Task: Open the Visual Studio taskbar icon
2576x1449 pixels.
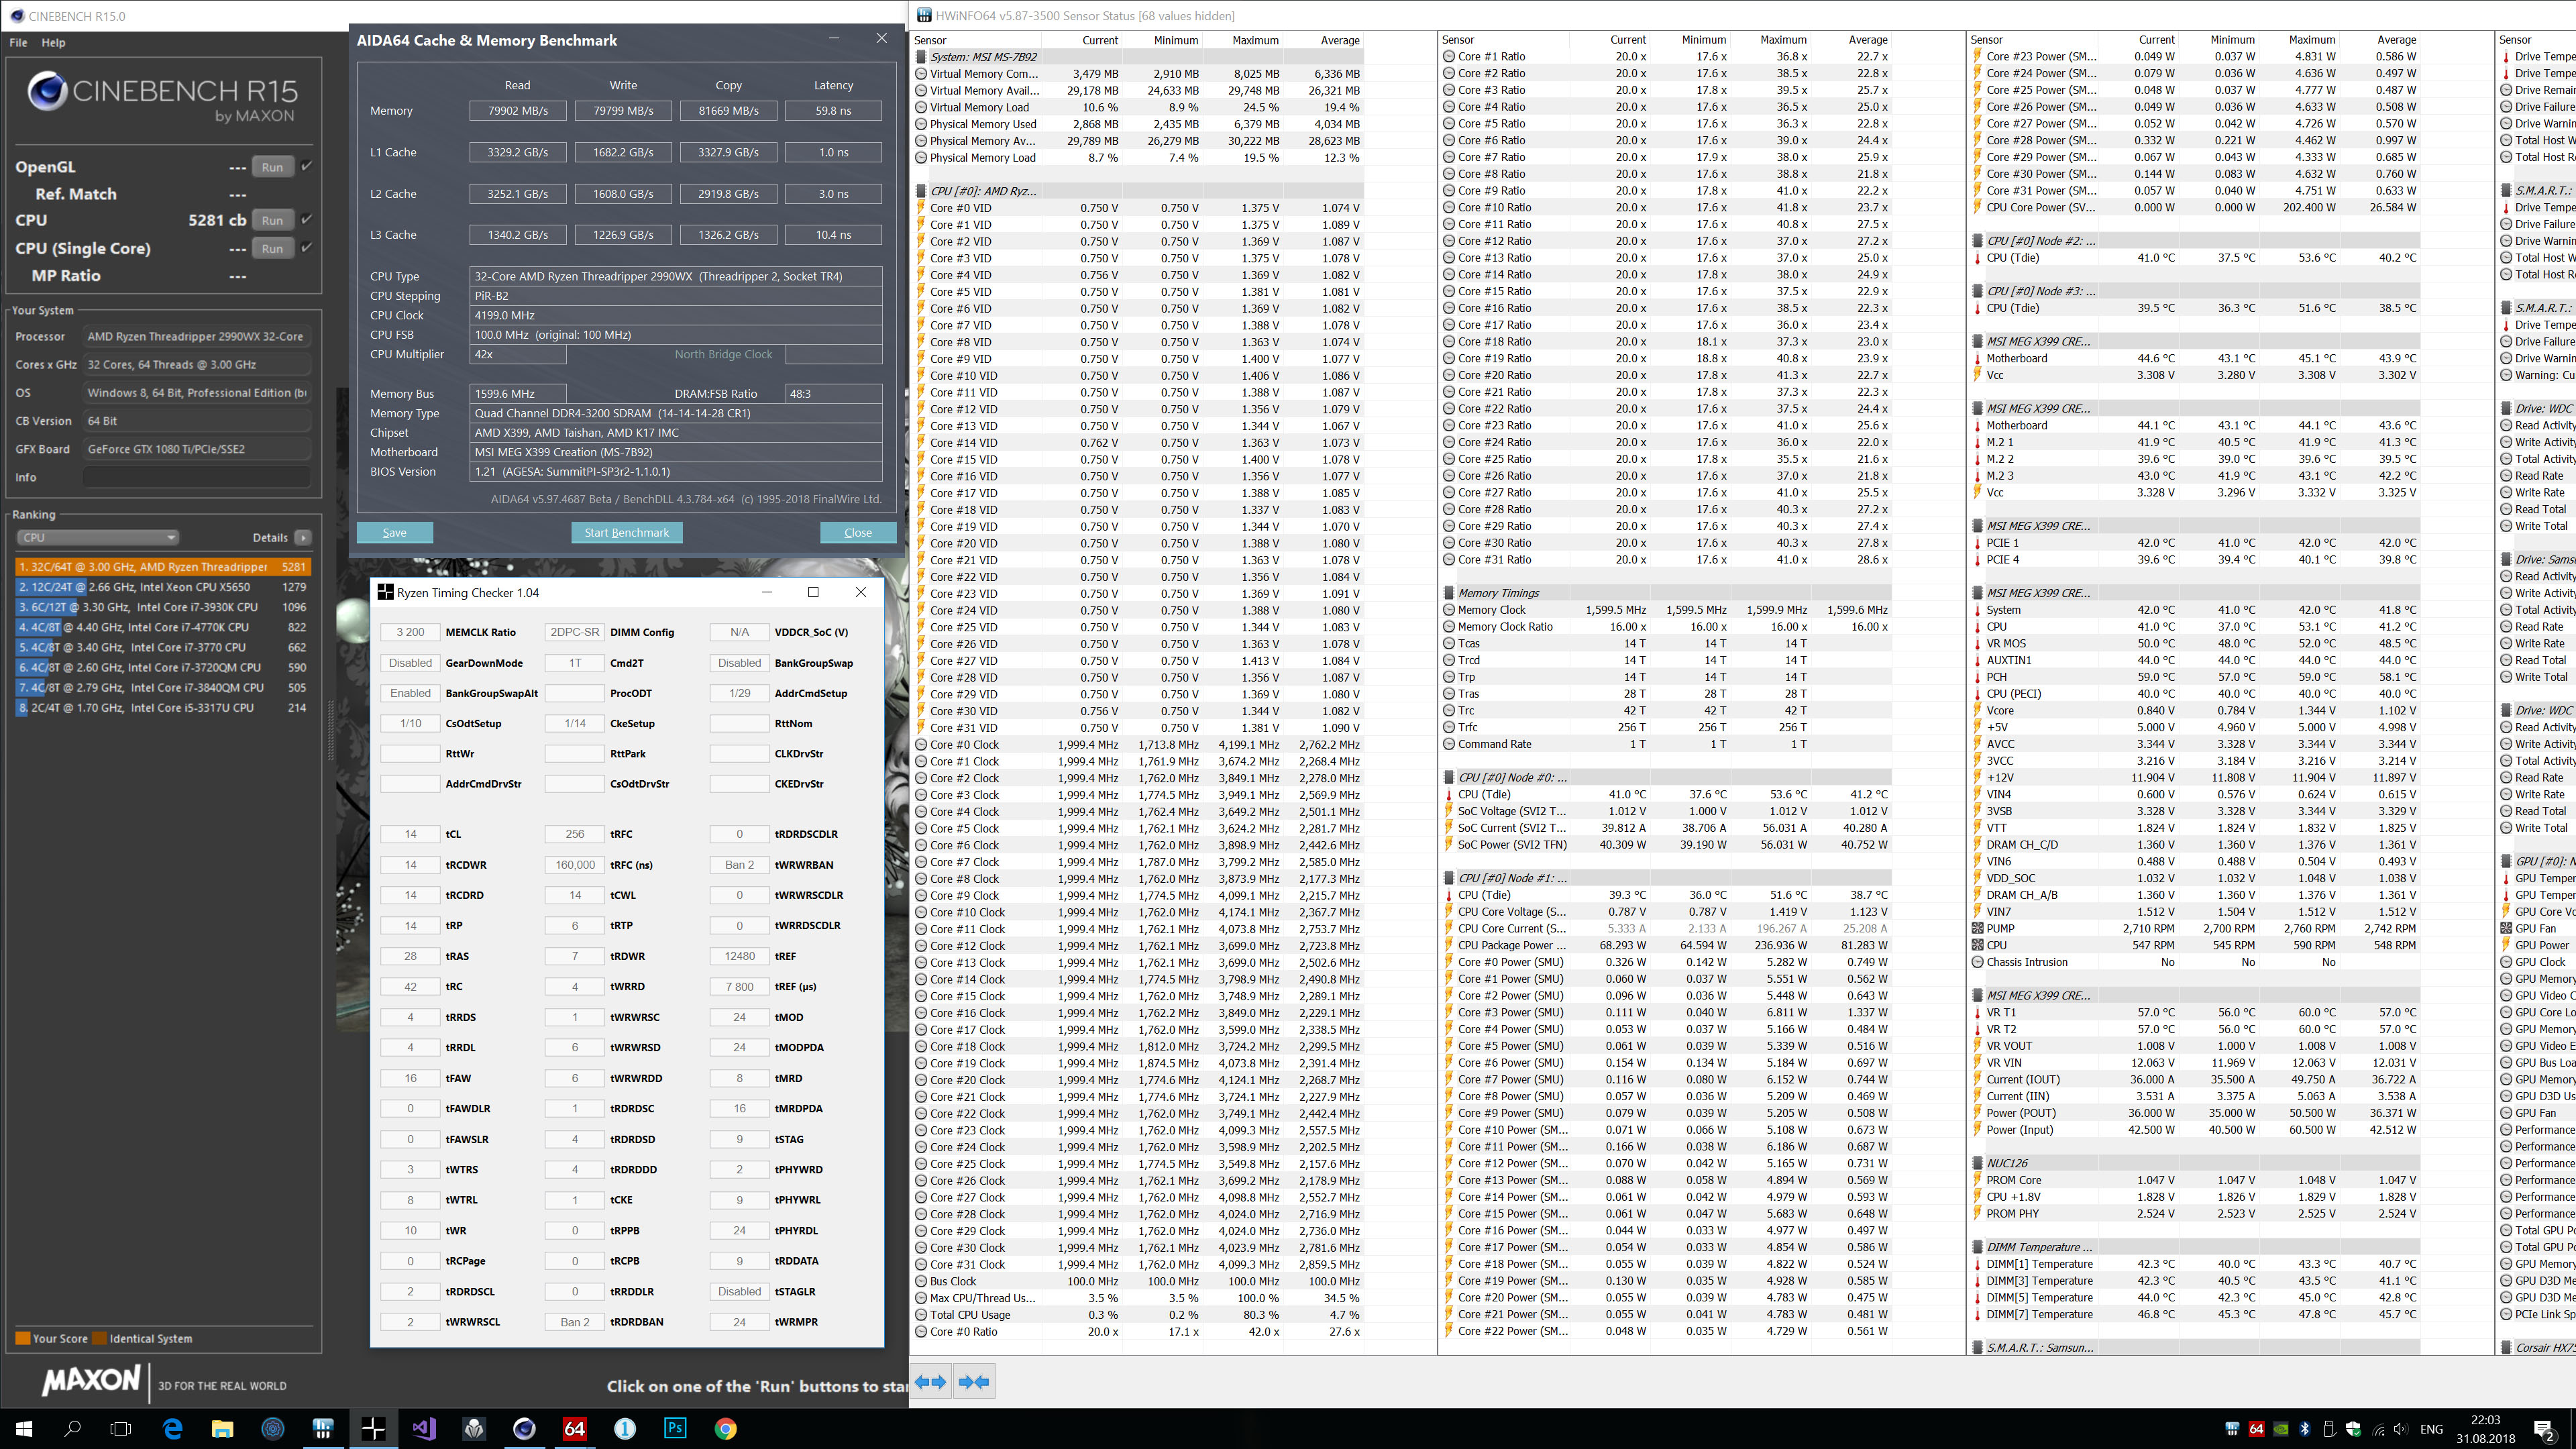Action: coord(424,1428)
